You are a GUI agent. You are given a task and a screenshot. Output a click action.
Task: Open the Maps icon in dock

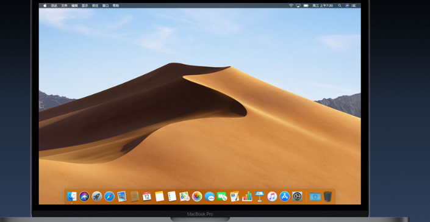tap(185, 196)
